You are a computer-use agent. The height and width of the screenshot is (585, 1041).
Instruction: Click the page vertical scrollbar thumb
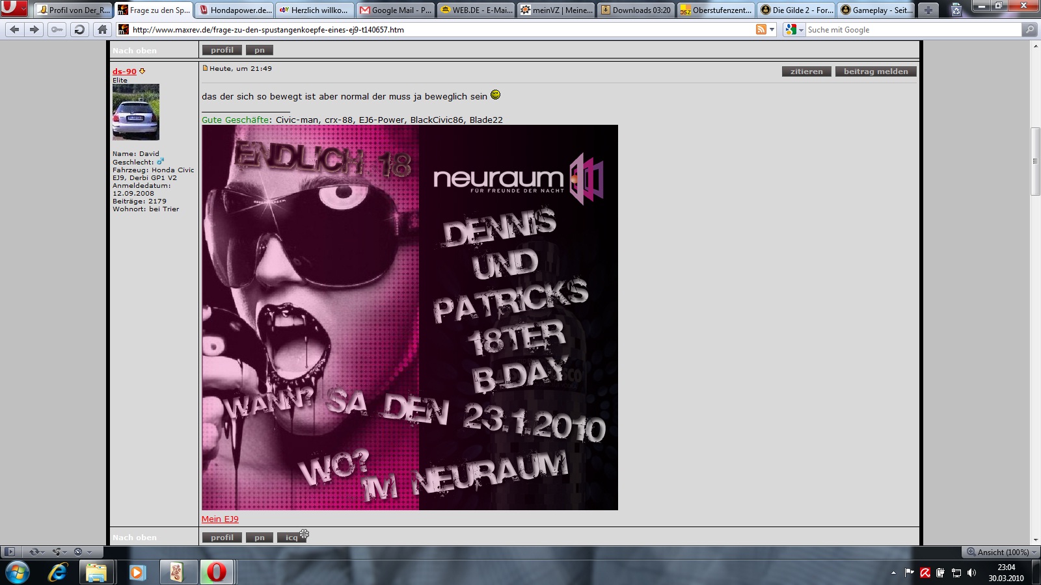[1035, 161]
